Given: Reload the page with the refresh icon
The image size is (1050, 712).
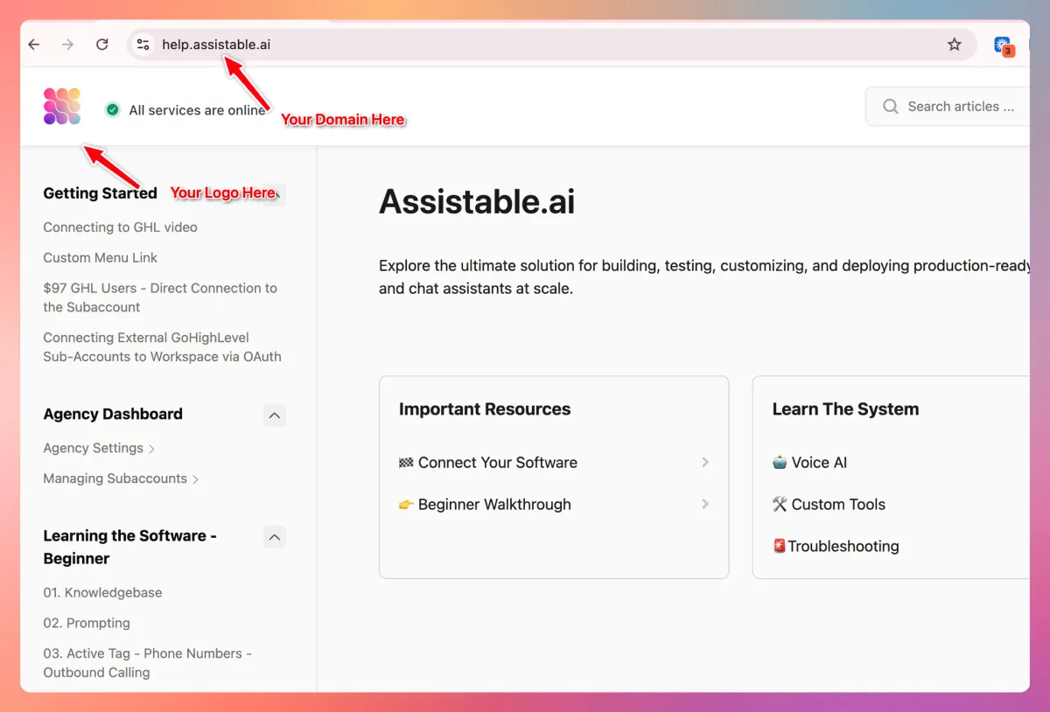Looking at the screenshot, I should [x=102, y=45].
